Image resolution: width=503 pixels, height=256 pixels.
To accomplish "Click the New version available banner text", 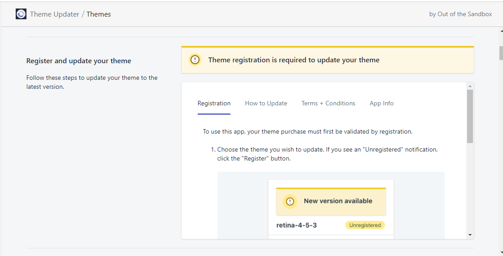I will point(338,201).
